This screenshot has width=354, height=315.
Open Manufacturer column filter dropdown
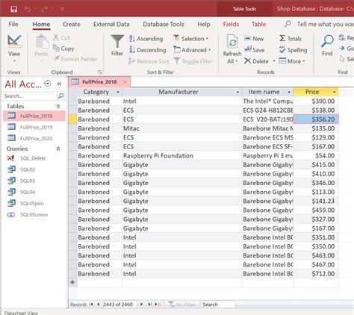click(237, 92)
